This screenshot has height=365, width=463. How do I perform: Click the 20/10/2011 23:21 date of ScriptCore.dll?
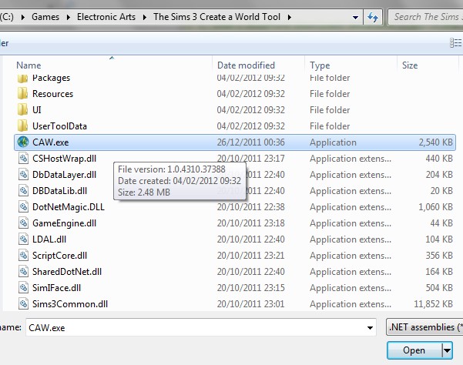click(251, 256)
